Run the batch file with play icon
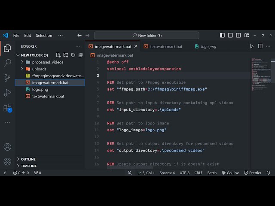Screen dimensions: 275x206 (x=252, y=46)
